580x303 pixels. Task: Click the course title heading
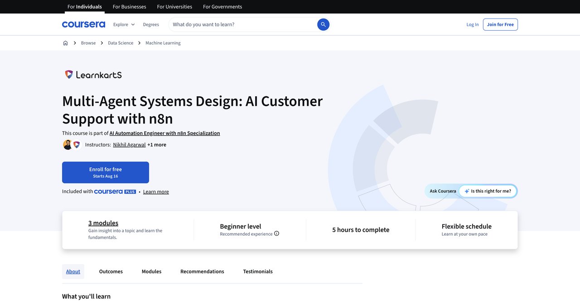193,109
